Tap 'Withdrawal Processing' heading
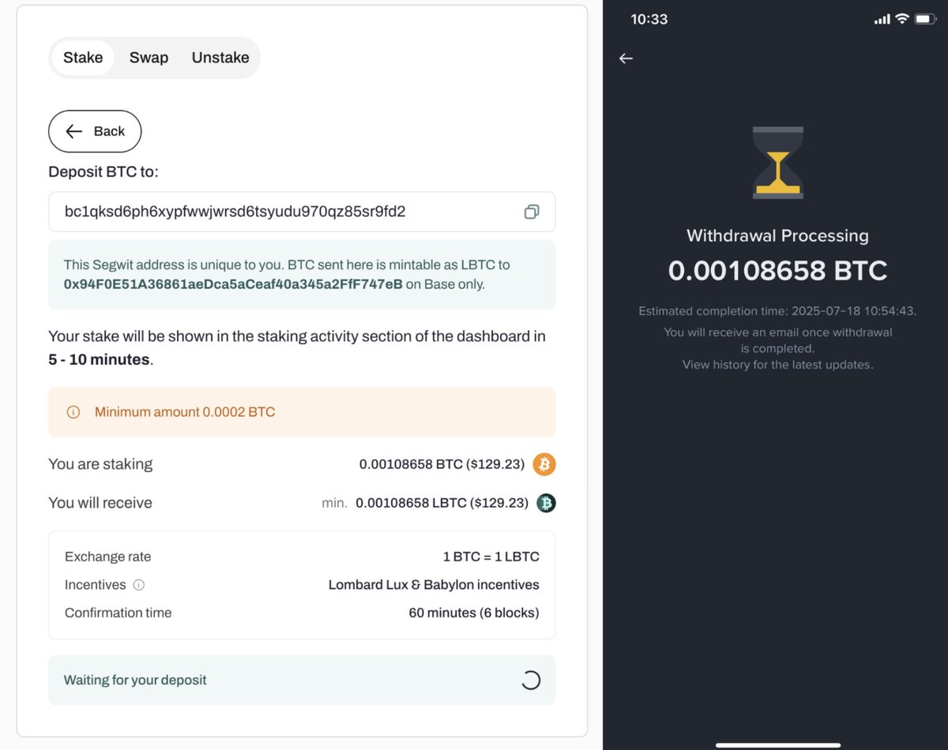The width and height of the screenshot is (948, 750). pyautogui.click(x=777, y=235)
